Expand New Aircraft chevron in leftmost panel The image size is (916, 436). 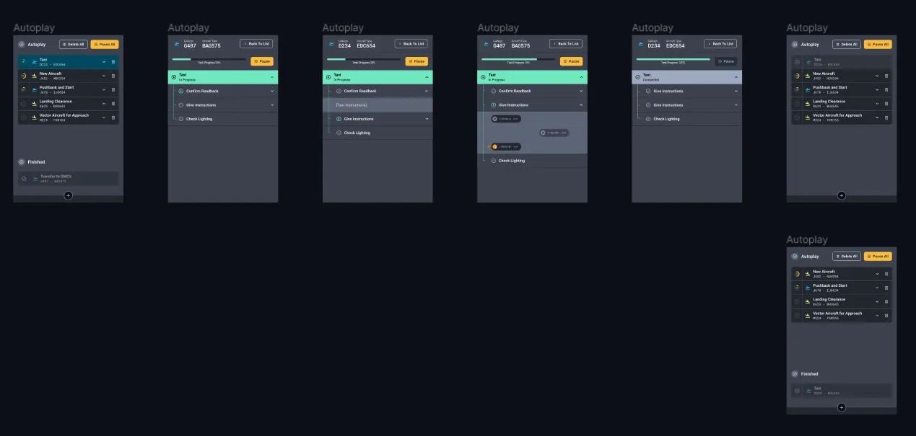click(x=104, y=76)
